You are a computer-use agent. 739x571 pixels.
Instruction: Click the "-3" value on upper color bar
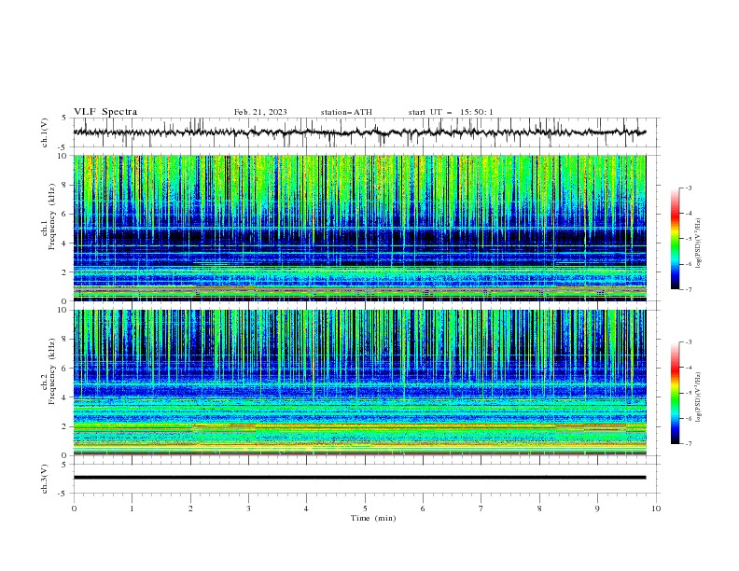(x=688, y=188)
